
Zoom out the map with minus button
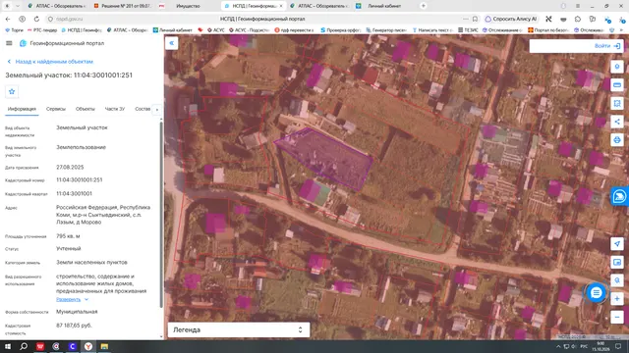click(x=617, y=317)
